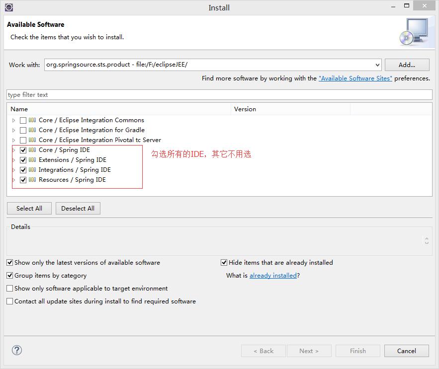Viewport: 439px width, 369px height.
Task: Select the Resources / Spring IDE row text
Action: point(72,180)
